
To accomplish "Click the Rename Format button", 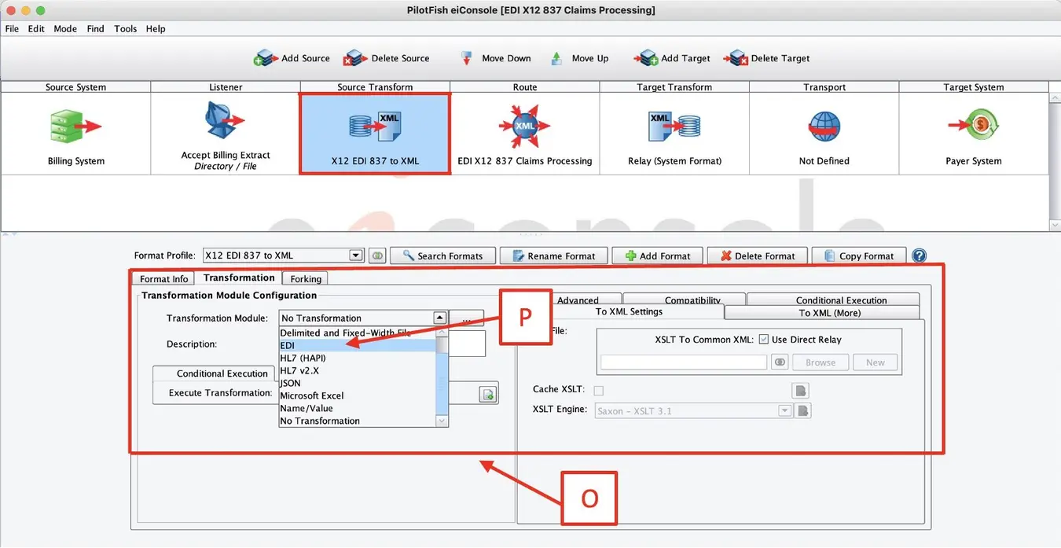I will (x=554, y=256).
